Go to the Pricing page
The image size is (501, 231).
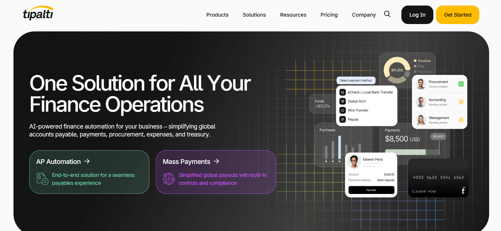[x=329, y=15]
